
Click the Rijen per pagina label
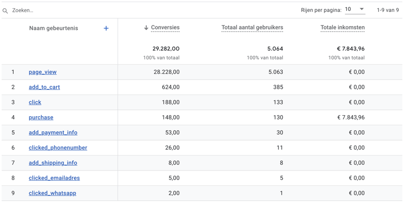(x=321, y=10)
